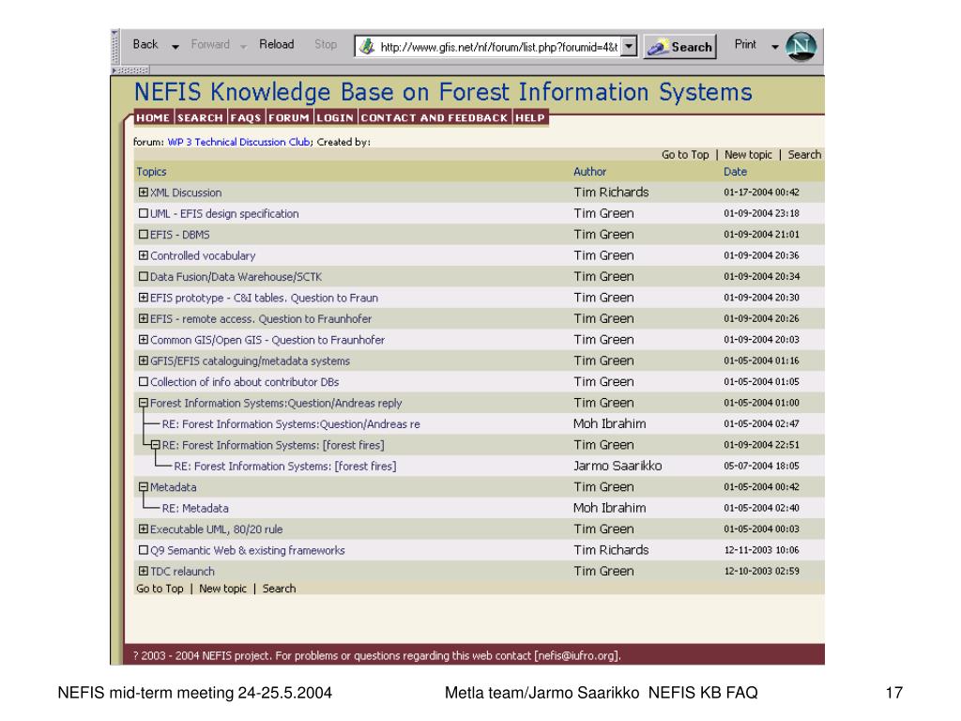Open the HOME menu tab
Image resolution: width=961 pixels, height=721 pixels.
pos(153,117)
